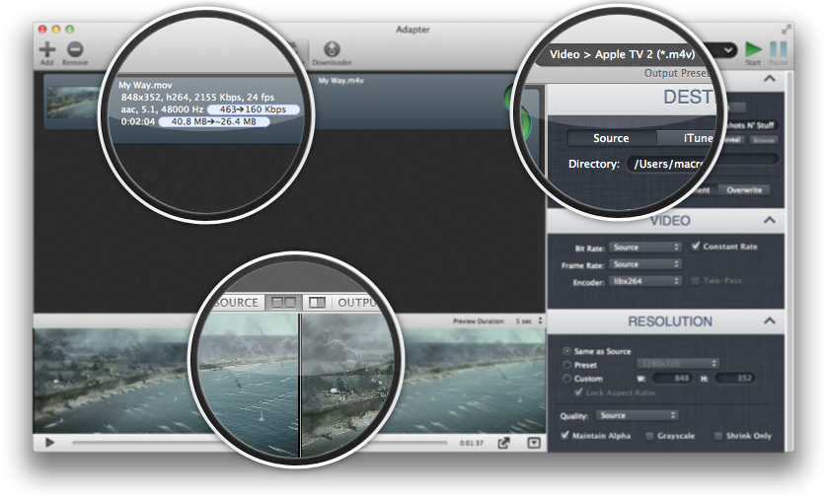Play the preview video

tap(49, 443)
